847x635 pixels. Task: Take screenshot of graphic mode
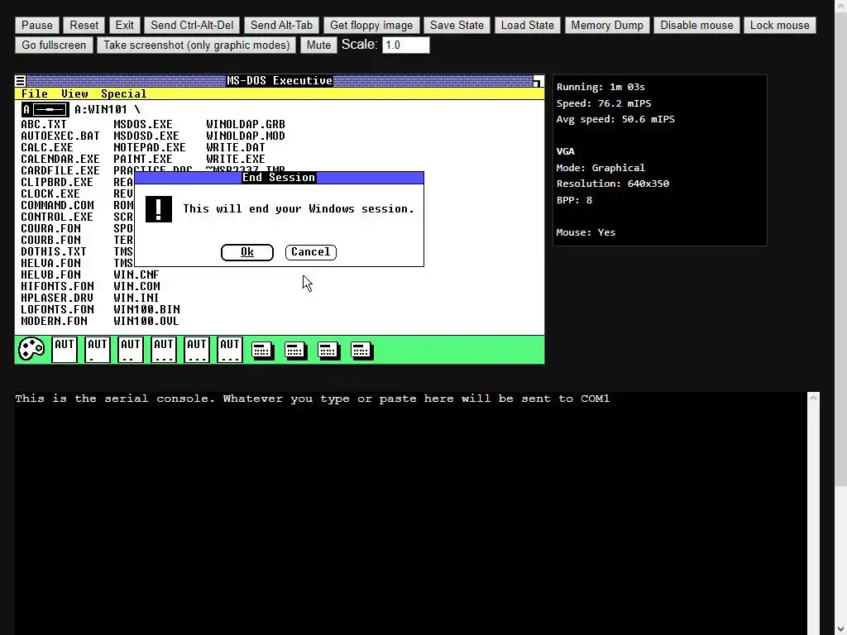pos(197,45)
